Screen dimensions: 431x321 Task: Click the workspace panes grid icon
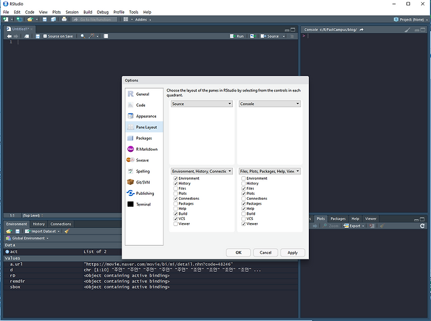point(126,19)
